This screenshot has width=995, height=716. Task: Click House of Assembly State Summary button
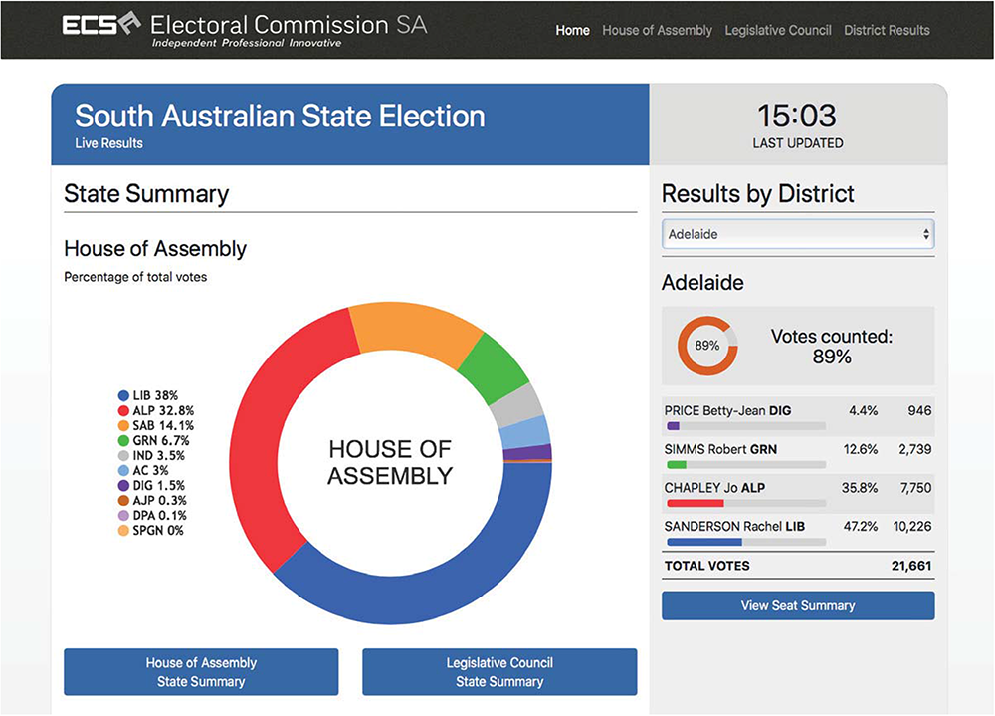(201, 672)
